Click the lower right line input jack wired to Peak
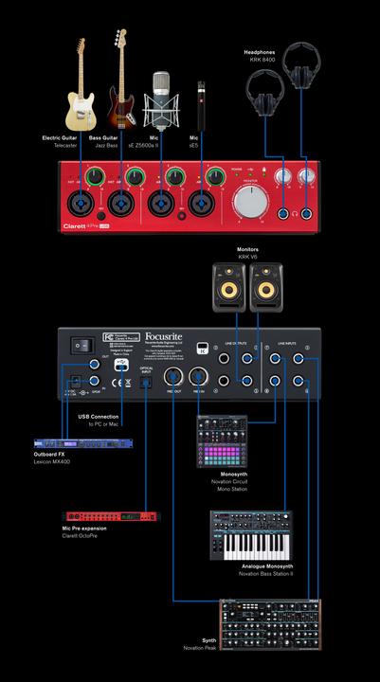This screenshot has height=682, width=380. [x=298, y=382]
